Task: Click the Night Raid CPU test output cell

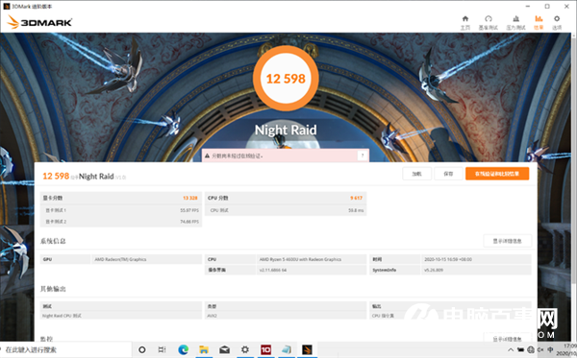Action: coord(62,316)
